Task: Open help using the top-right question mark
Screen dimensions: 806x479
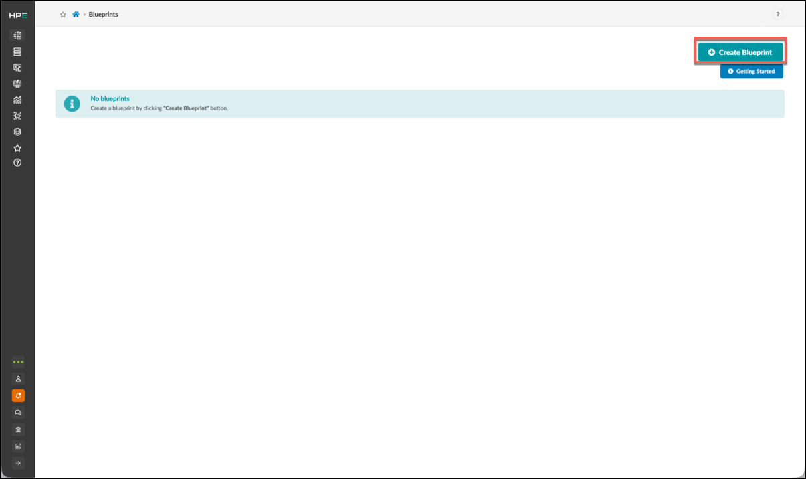Action: coord(778,14)
